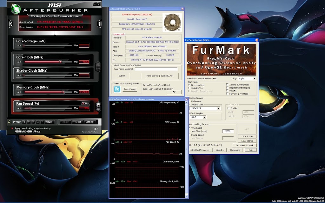The height and width of the screenshot is (203, 325).
Task: Click the Twitter bird icon in FurMark
Action: pos(117,89)
